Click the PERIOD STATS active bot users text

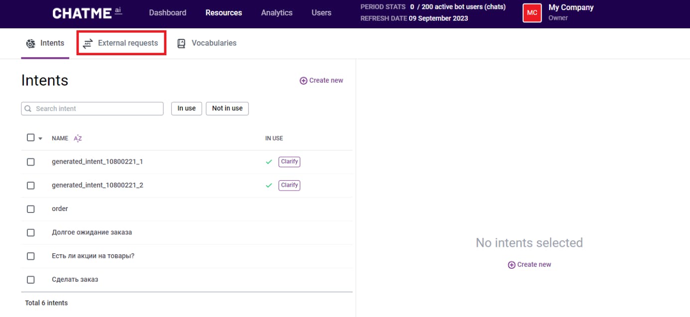(x=433, y=7)
